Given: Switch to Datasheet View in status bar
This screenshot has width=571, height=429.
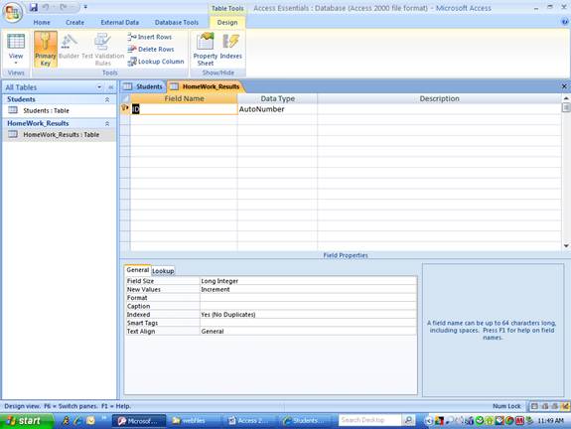Looking at the screenshot, I should 534,406.
